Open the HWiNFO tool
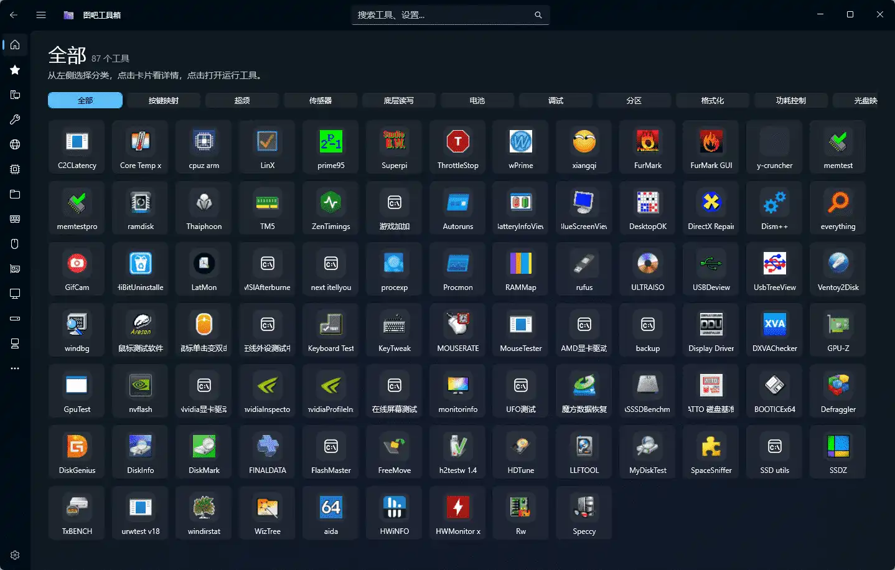The image size is (895, 570). [x=395, y=513]
